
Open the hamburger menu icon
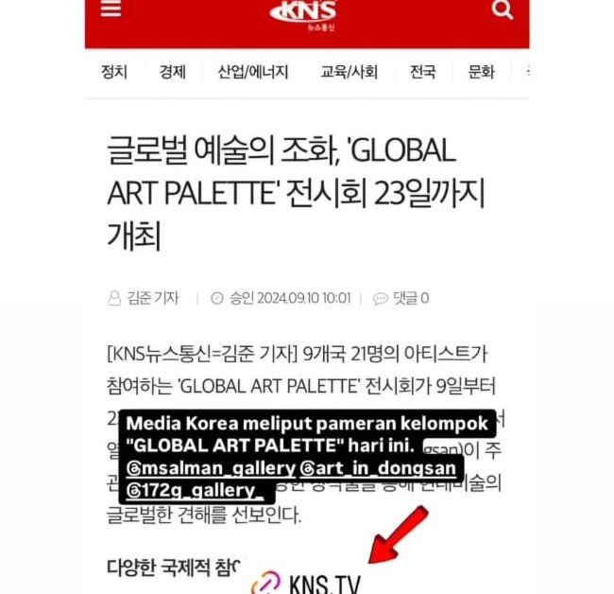(111, 8)
